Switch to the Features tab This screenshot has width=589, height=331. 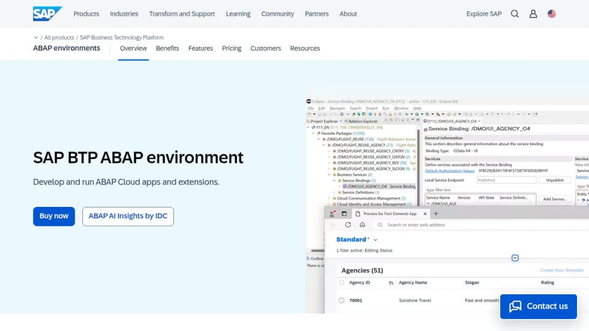point(201,48)
